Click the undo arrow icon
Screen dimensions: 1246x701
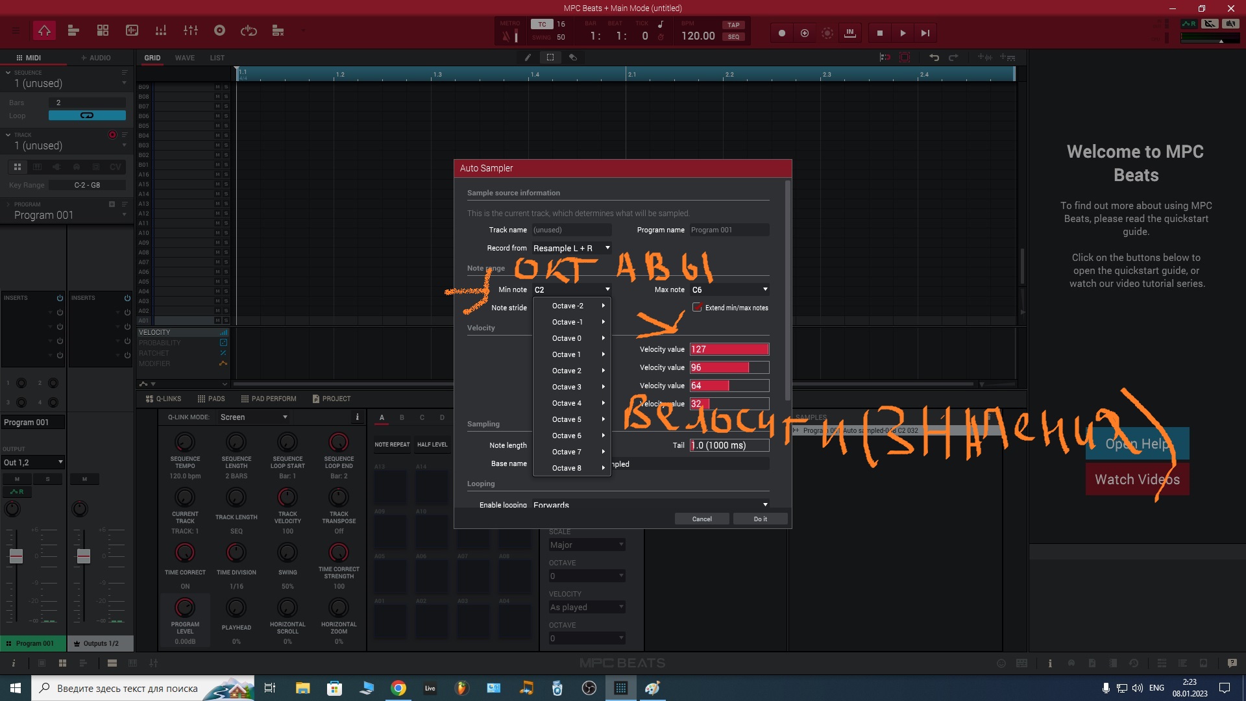(934, 57)
